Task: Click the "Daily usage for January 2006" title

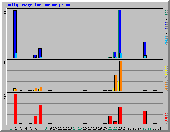Action: tap(39, 5)
